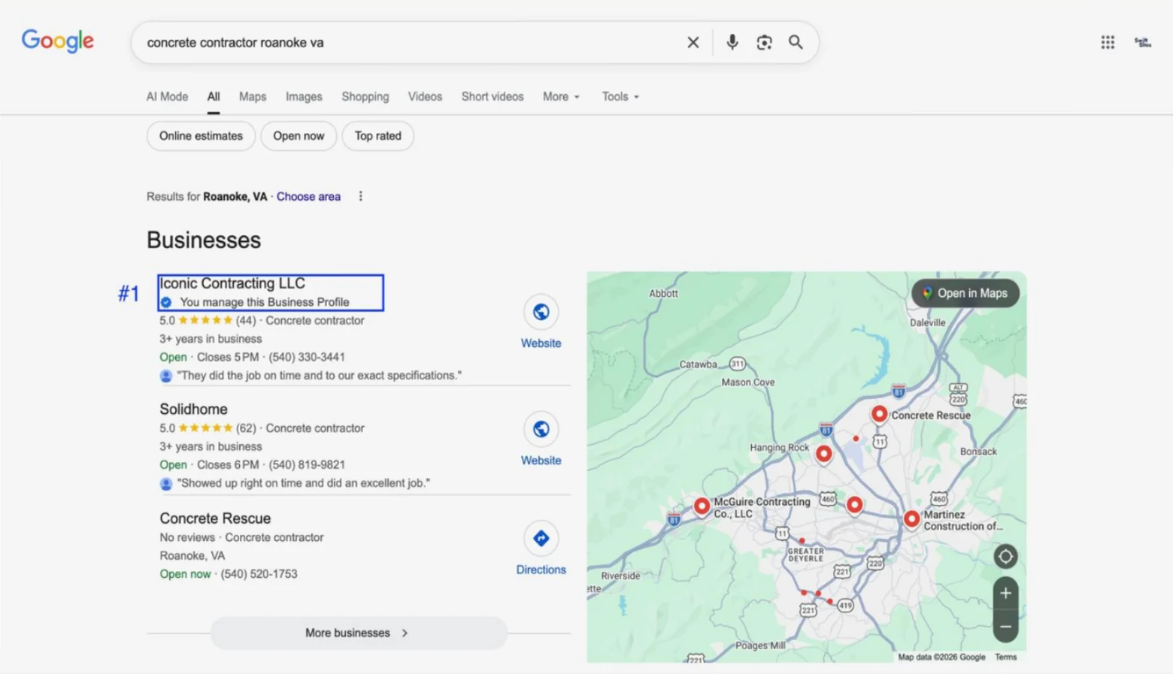Focus the search input field
The width and height of the screenshot is (1173, 674).
[410, 43]
